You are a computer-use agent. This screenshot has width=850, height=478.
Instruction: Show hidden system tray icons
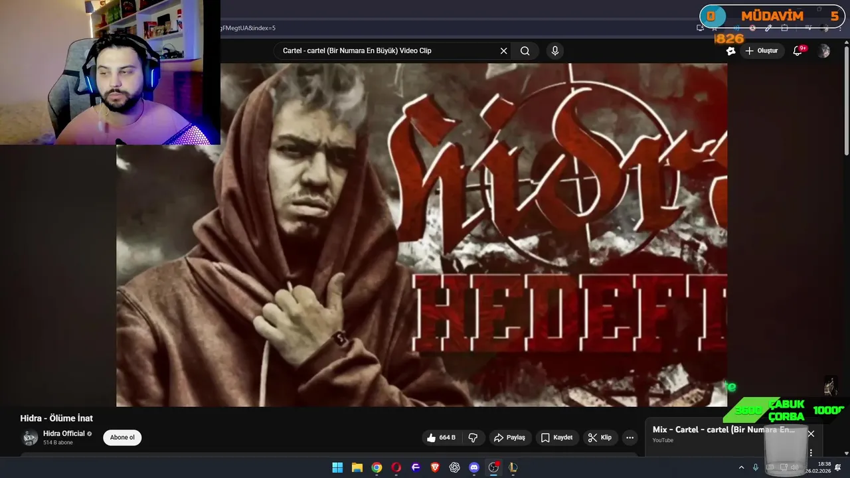point(742,467)
